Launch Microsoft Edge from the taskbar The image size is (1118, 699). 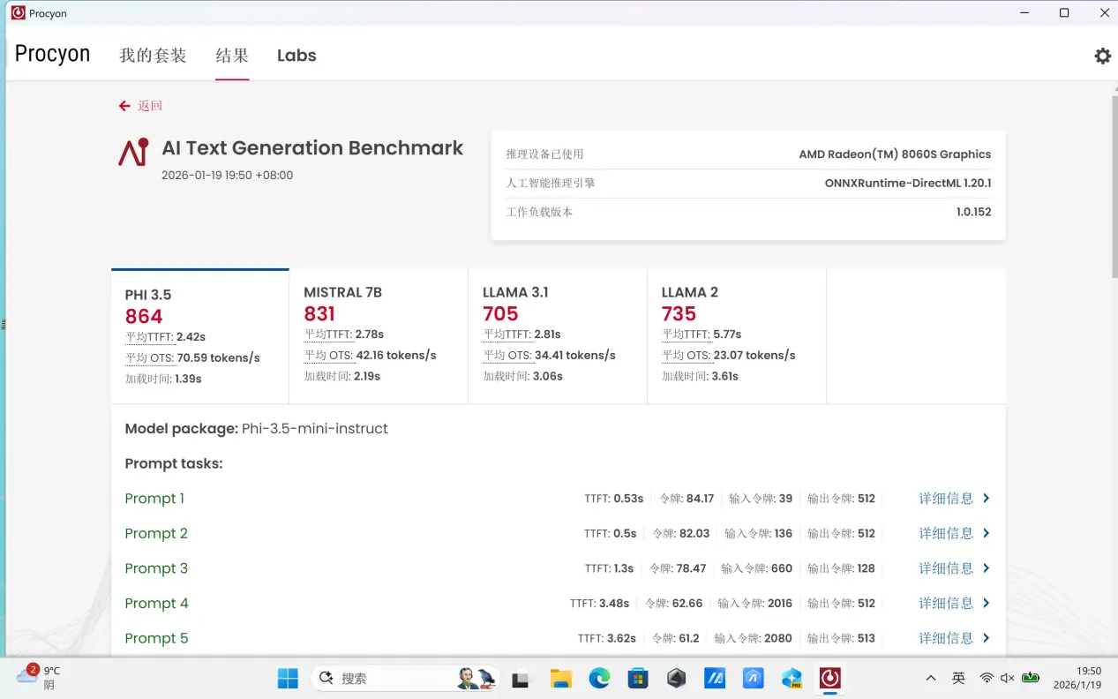[x=599, y=678]
